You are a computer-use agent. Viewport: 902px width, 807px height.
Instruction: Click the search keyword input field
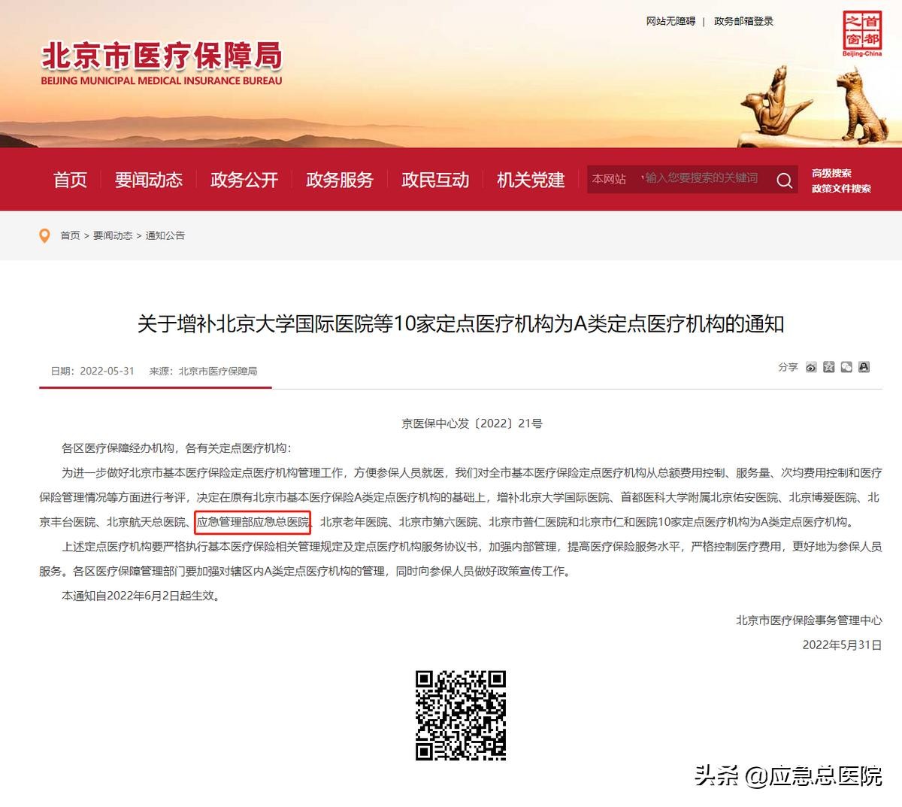703,179
